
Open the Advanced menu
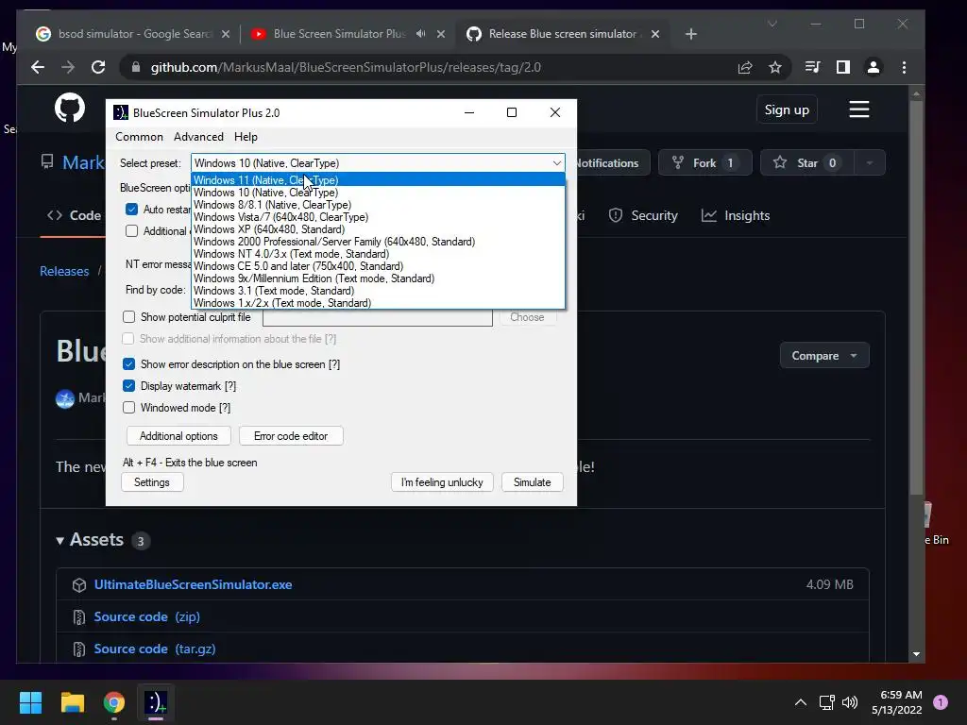point(198,137)
